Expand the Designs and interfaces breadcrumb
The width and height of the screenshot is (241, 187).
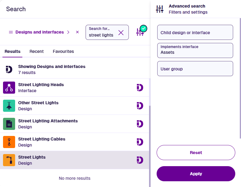(68, 32)
